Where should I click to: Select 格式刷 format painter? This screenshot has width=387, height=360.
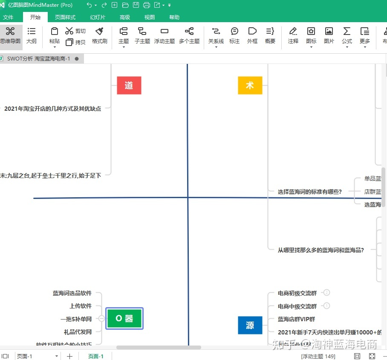click(99, 35)
